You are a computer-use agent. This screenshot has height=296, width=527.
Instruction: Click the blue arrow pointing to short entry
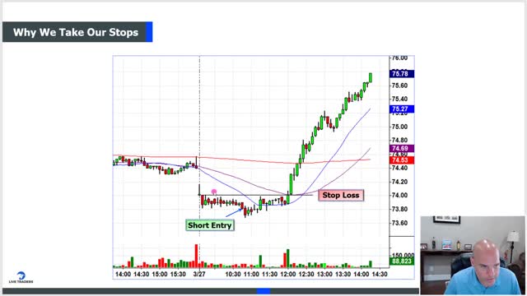coord(234,213)
